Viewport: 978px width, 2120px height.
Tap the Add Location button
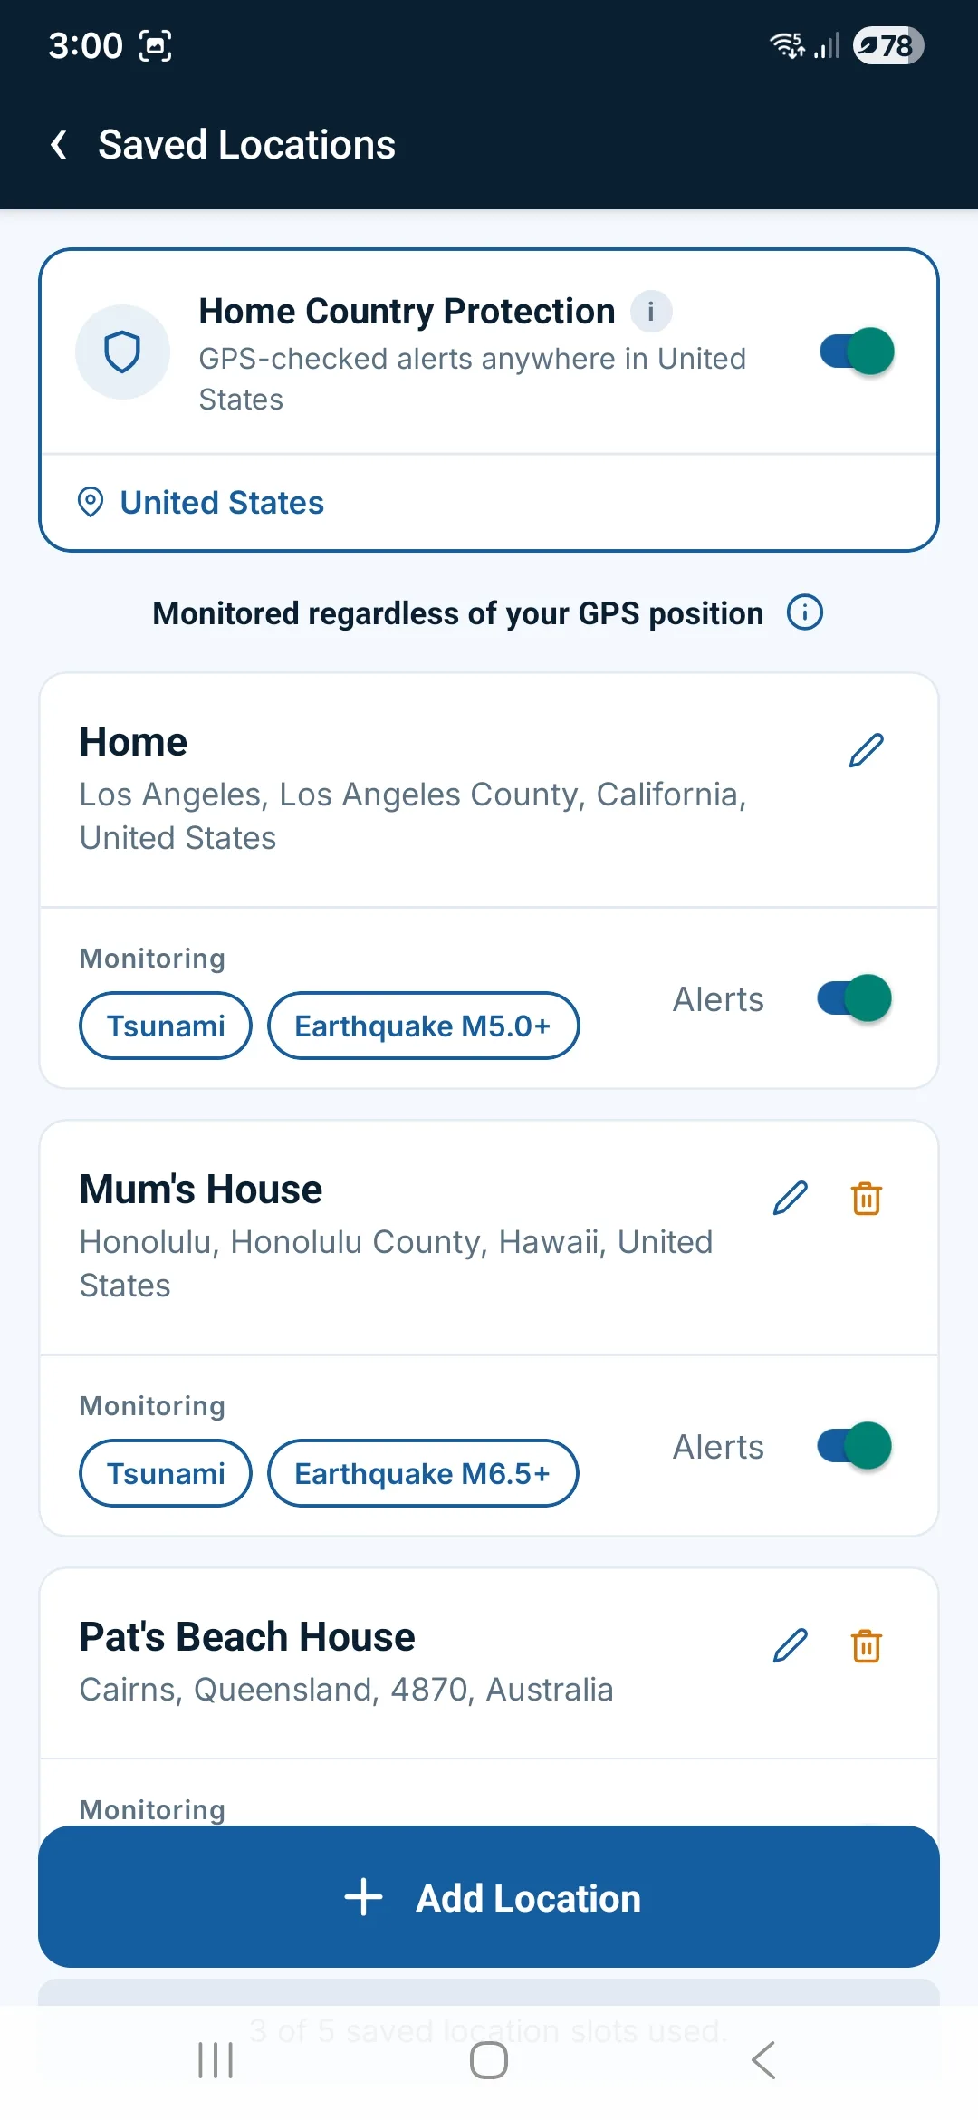tap(489, 1896)
